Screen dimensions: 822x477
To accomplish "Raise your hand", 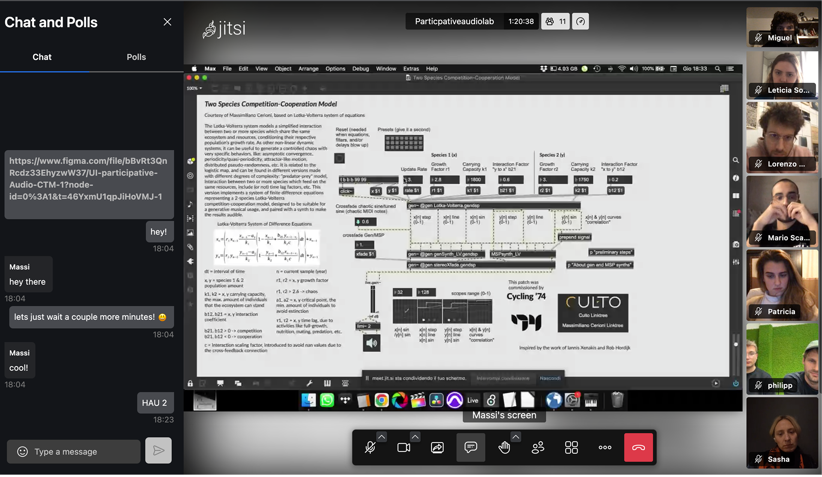I will pos(504,447).
